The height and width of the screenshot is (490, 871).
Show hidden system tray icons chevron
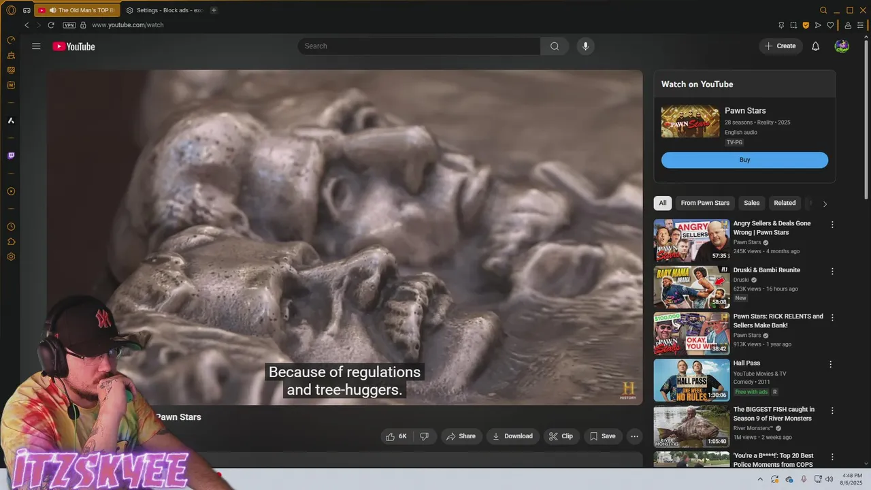pos(760,480)
